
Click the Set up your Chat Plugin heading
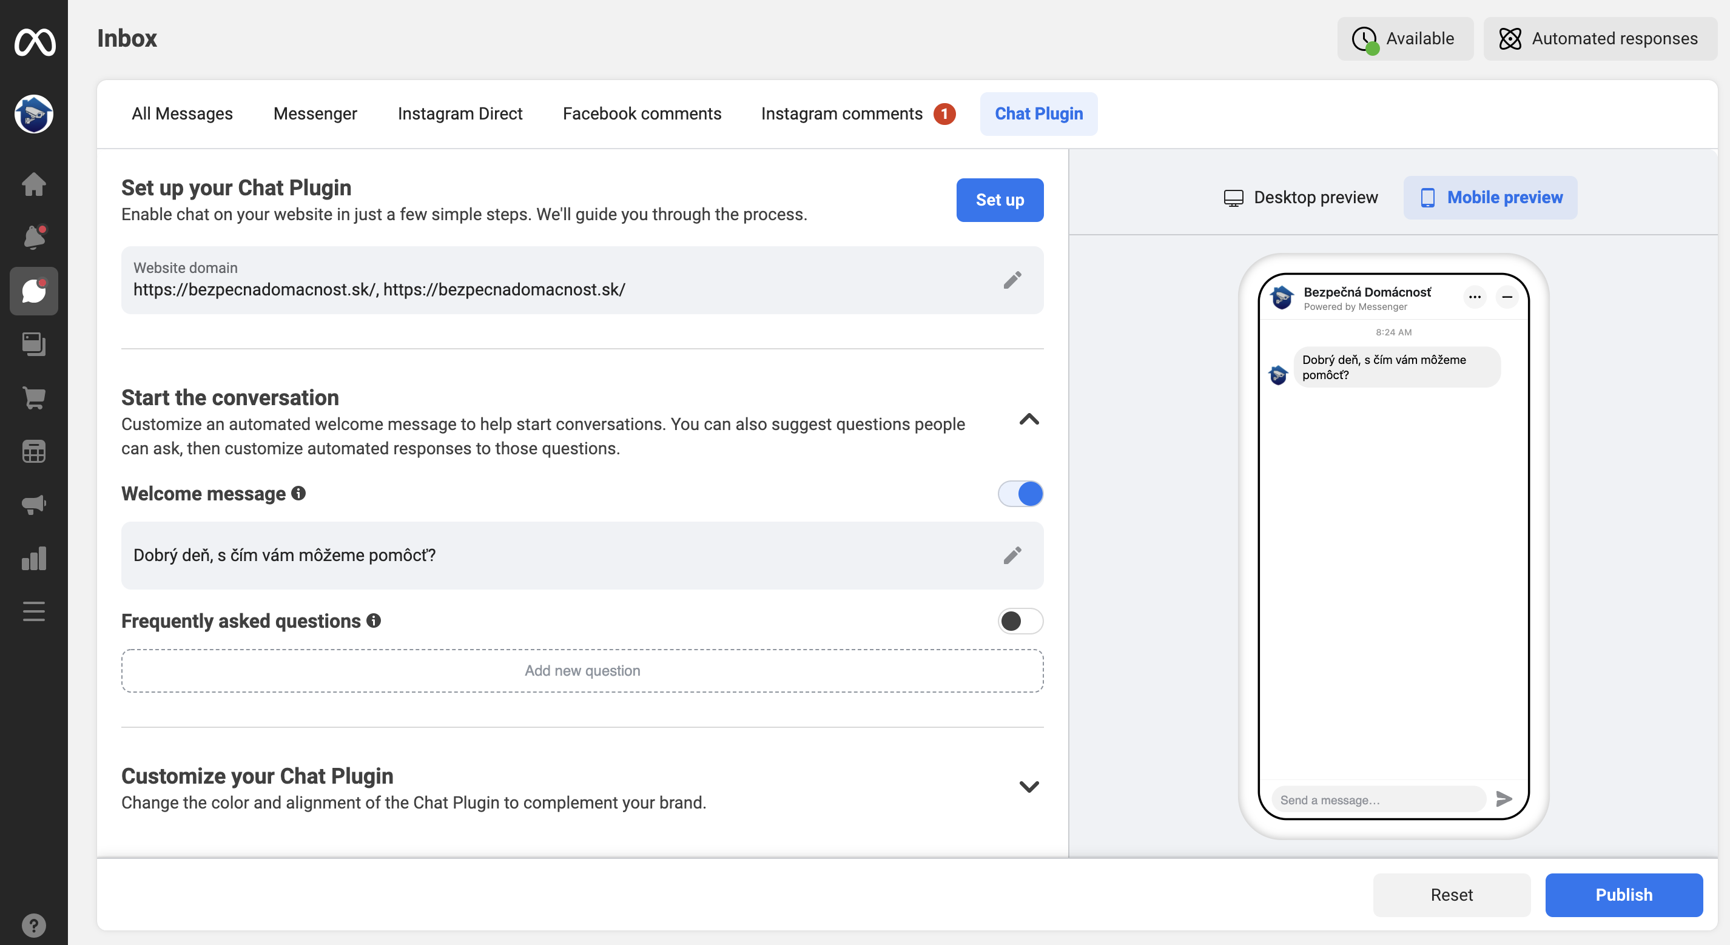(237, 188)
